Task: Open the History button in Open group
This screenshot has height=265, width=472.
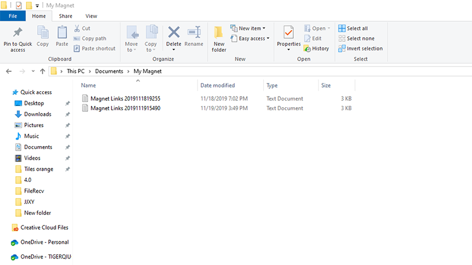Action: [x=316, y=48]
